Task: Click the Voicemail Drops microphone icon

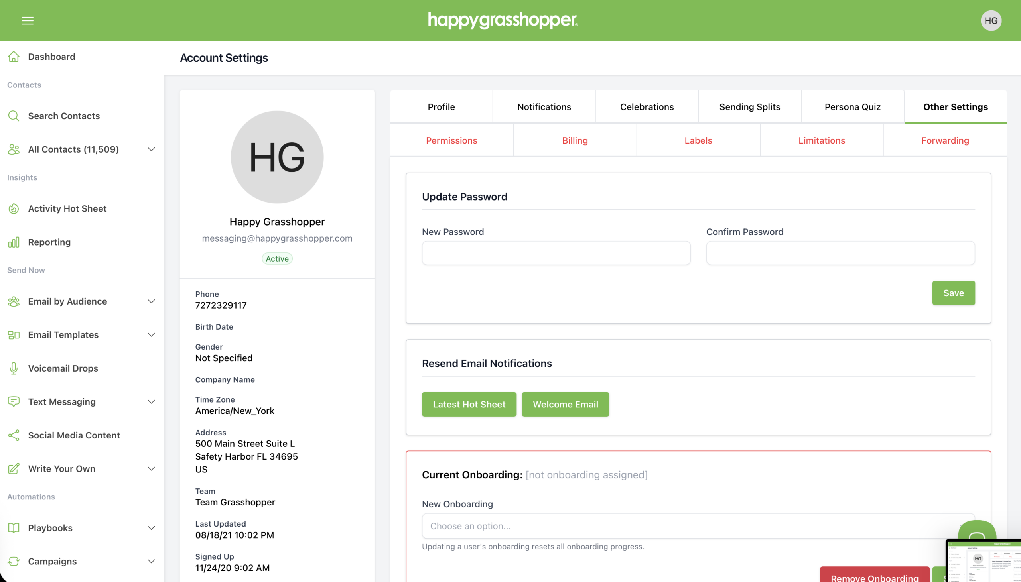Action: pyautogui.click(x=14, y=368)
